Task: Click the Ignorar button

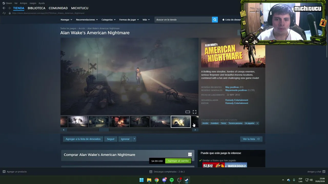Action: pos(125,139)
